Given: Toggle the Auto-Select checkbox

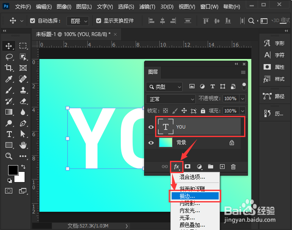Looking at the screenshot, I should pyautogui.click(x=33, y=21).
